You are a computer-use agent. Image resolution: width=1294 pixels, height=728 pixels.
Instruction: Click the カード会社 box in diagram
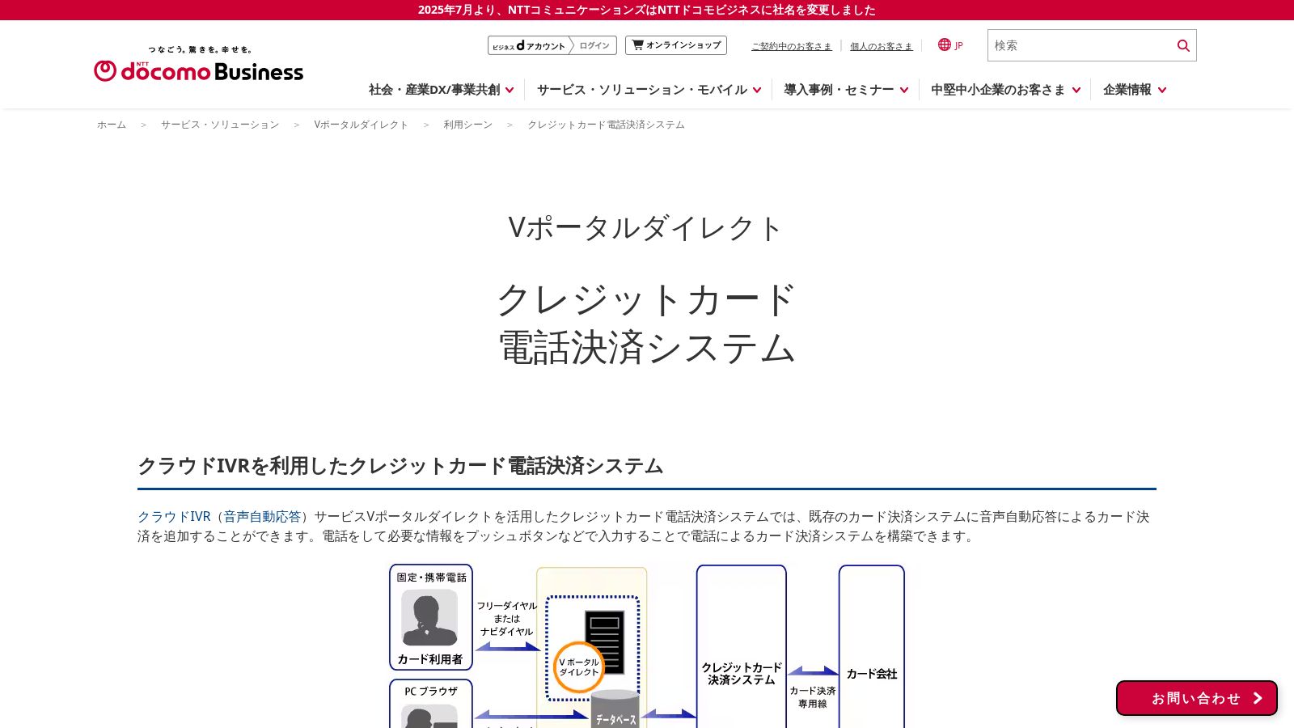pyautogui.click(x=872, y=647)
